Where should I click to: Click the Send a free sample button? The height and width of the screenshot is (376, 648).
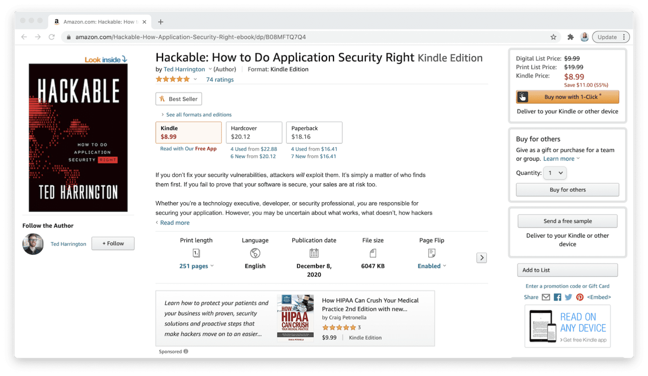567,221
